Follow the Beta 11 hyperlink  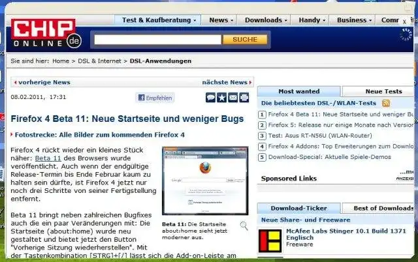point(48,158)
